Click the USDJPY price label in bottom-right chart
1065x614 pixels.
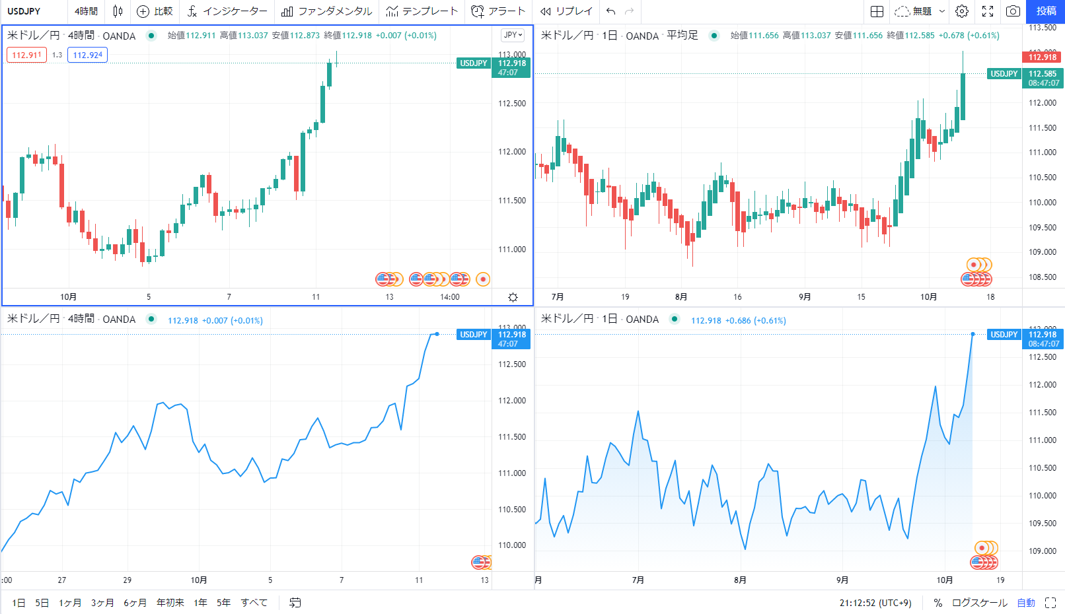coord(1004,335)
